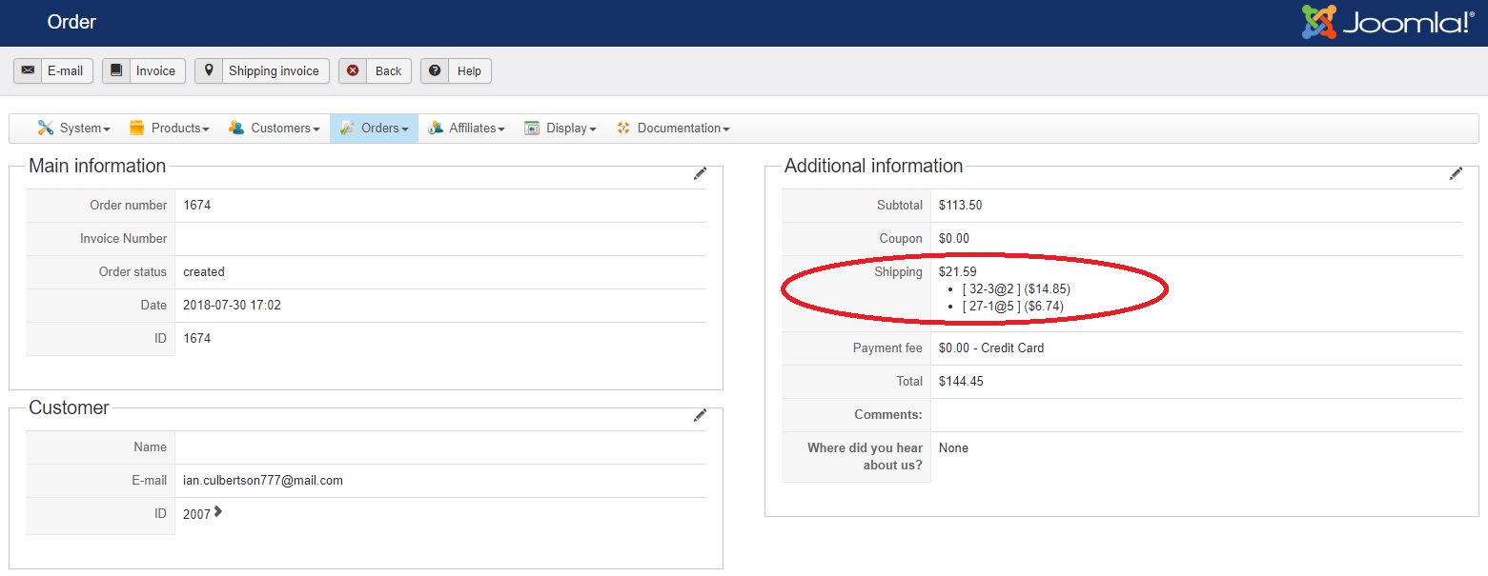Click the Orders notepad icon
The width and height of the screenshot is (1488, 576).
pos(347,128)
